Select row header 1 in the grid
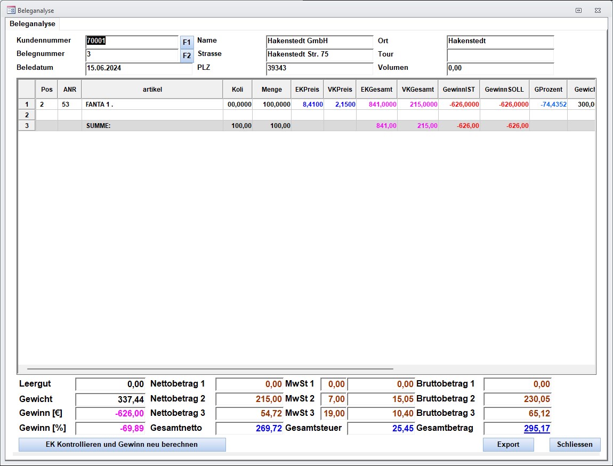Viewport: 613px width, 466px height. pos(26,105)
